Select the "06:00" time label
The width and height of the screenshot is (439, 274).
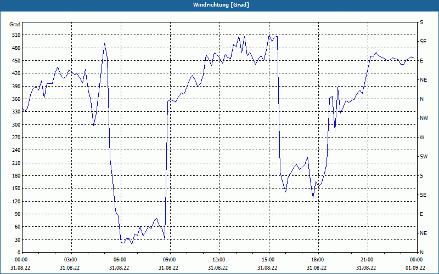click(x=119, y=260)
